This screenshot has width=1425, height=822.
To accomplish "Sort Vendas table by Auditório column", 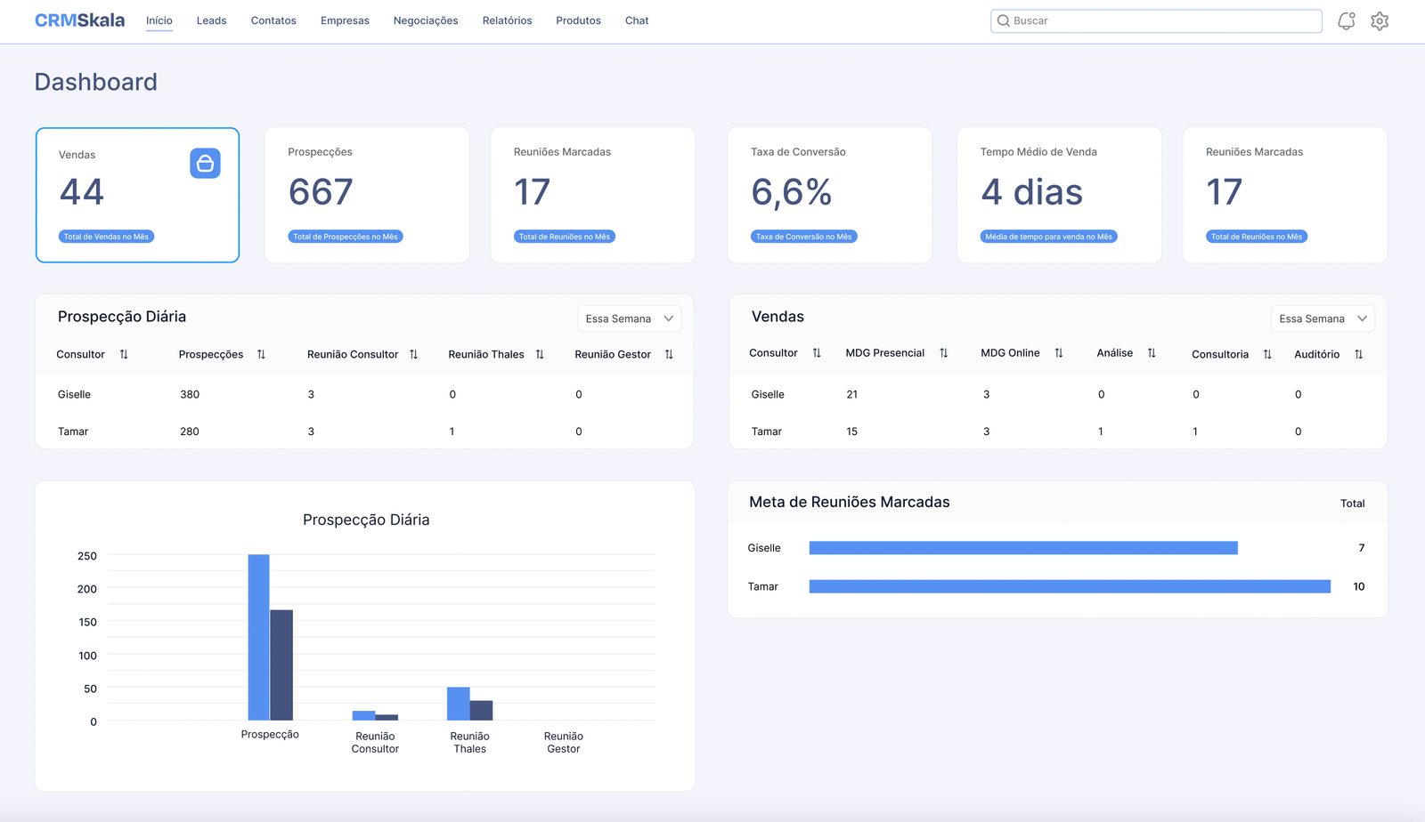I will [1358, 354].
